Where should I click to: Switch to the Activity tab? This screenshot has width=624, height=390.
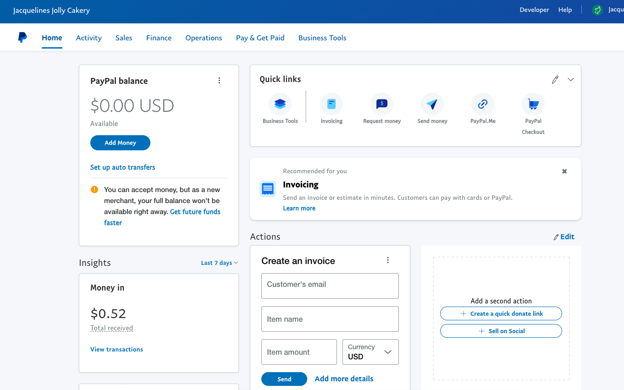click(x=88, y=38)
